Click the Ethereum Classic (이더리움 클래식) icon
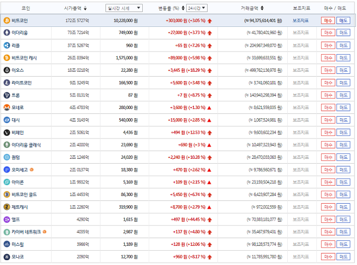Image resolution: width=357 pixels, height=265 pixels. pyautogui.click(x=7, y=145)
